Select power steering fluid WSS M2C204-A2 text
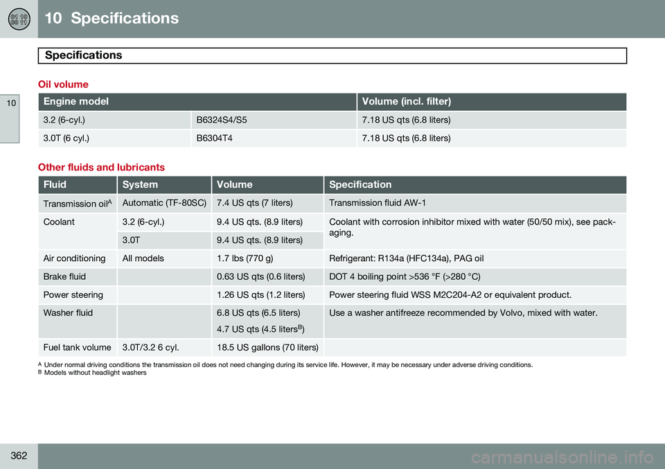Viewport: 665px width, 469px height. (x=450, y=294)
